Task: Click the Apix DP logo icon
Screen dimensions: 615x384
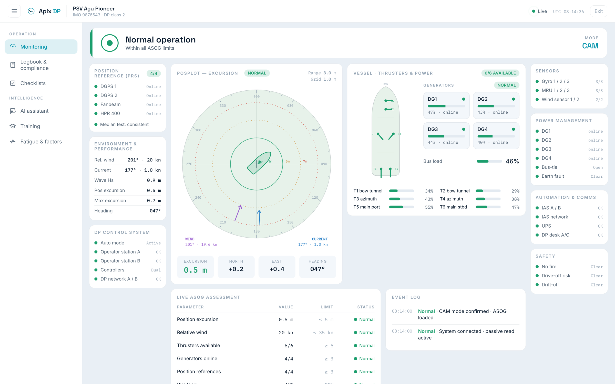Action: tap(31, 11)
